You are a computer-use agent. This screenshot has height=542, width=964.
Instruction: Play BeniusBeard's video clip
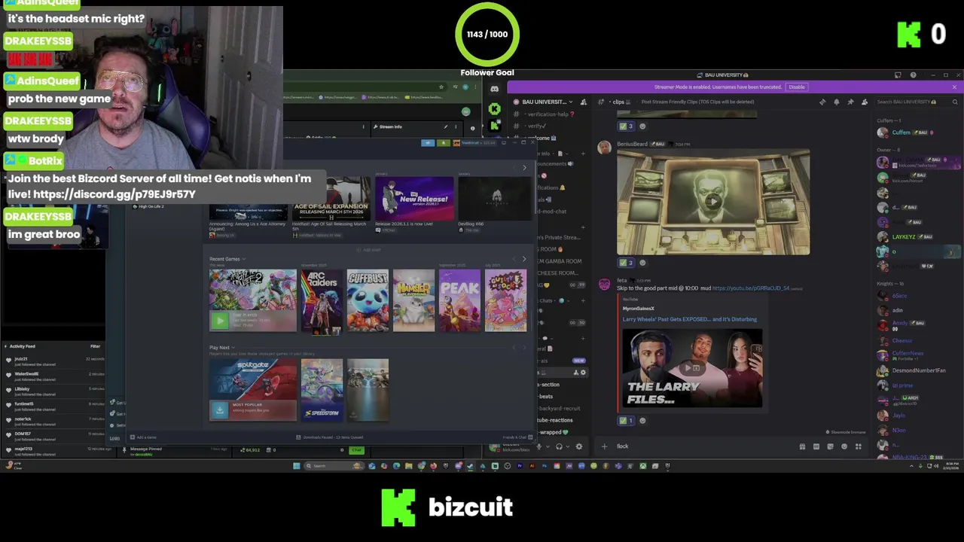(x=713, y=202)
